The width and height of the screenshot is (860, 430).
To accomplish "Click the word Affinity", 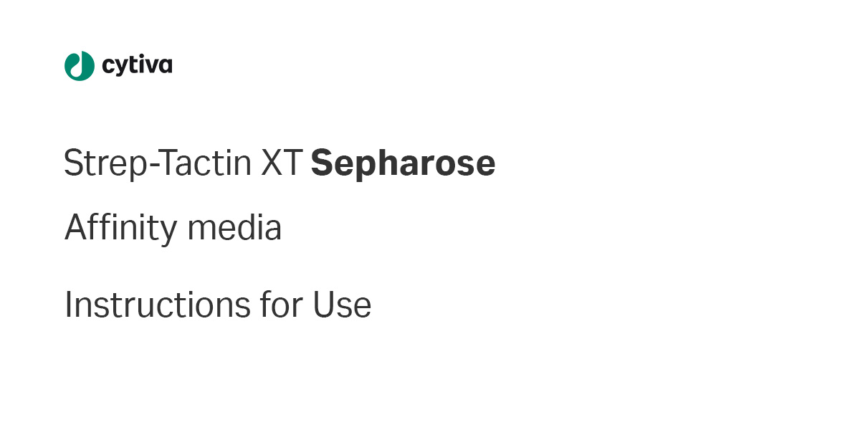I will tap(121, 229).
